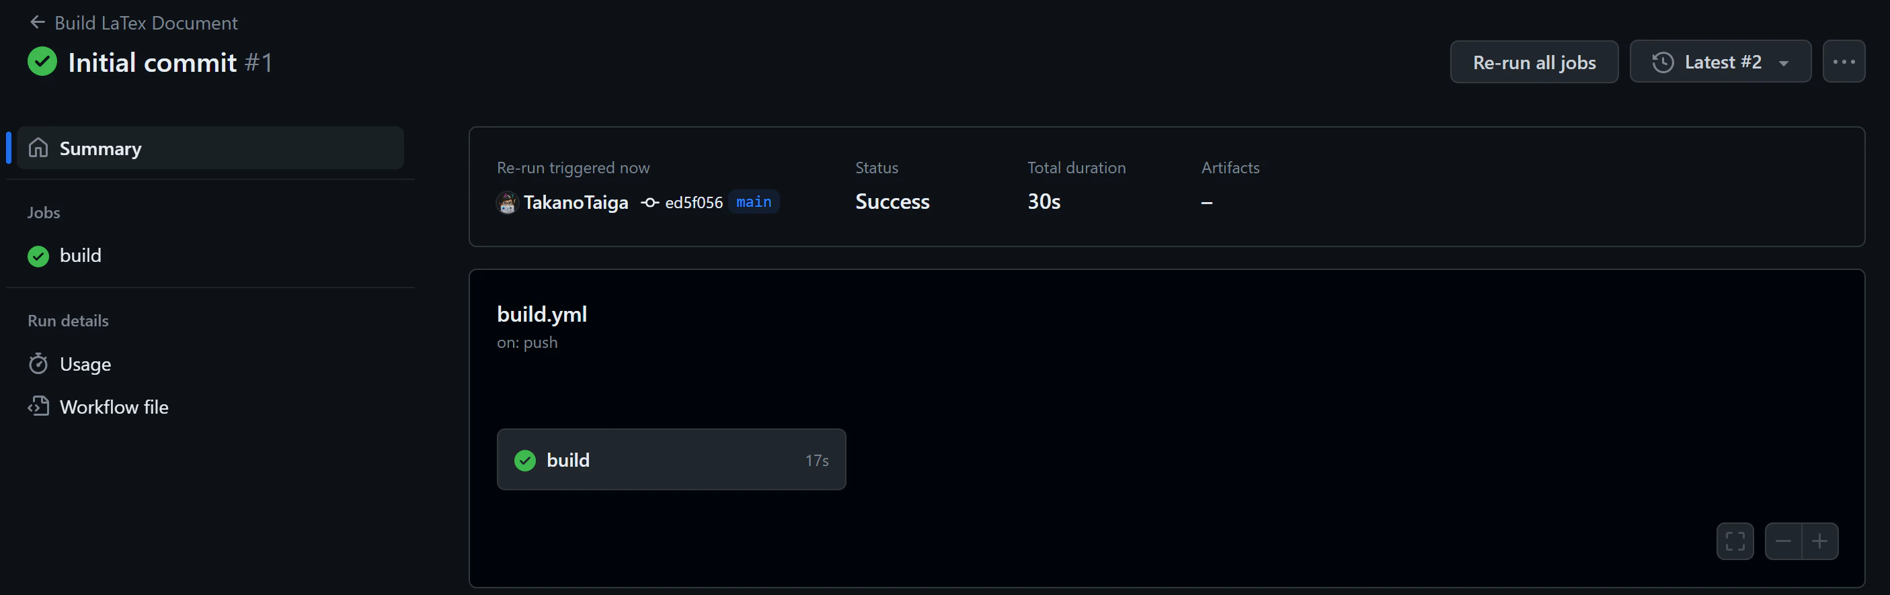Click the Summary home icon
The width and height of the screenshot is (1890, 595).
click(38, 148)
